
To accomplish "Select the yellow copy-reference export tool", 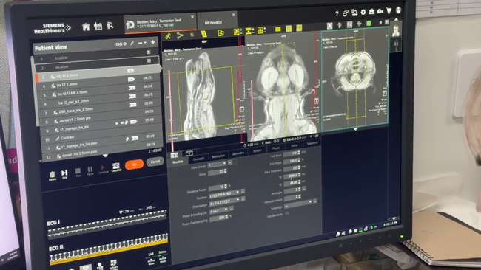I will click(221, 32).
